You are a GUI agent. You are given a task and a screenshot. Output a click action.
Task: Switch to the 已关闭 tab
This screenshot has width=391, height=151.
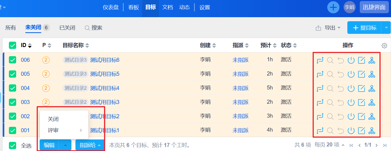coord(67,28)
